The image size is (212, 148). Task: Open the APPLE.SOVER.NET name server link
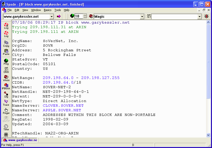click(x=62, y=110)
